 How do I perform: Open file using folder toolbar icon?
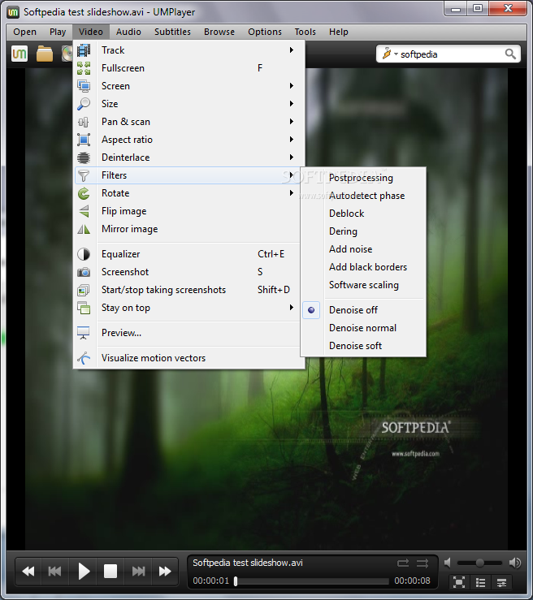[x=45, y=54]
